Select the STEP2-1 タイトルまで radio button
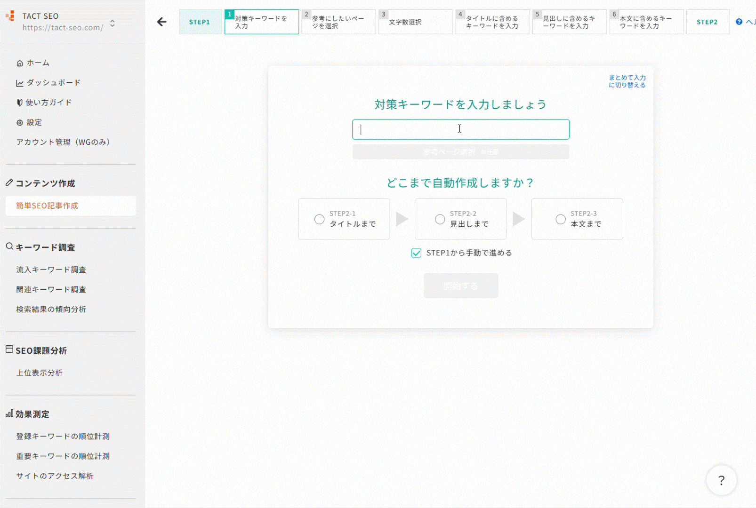The image size is (756, 508). (319, 219)
